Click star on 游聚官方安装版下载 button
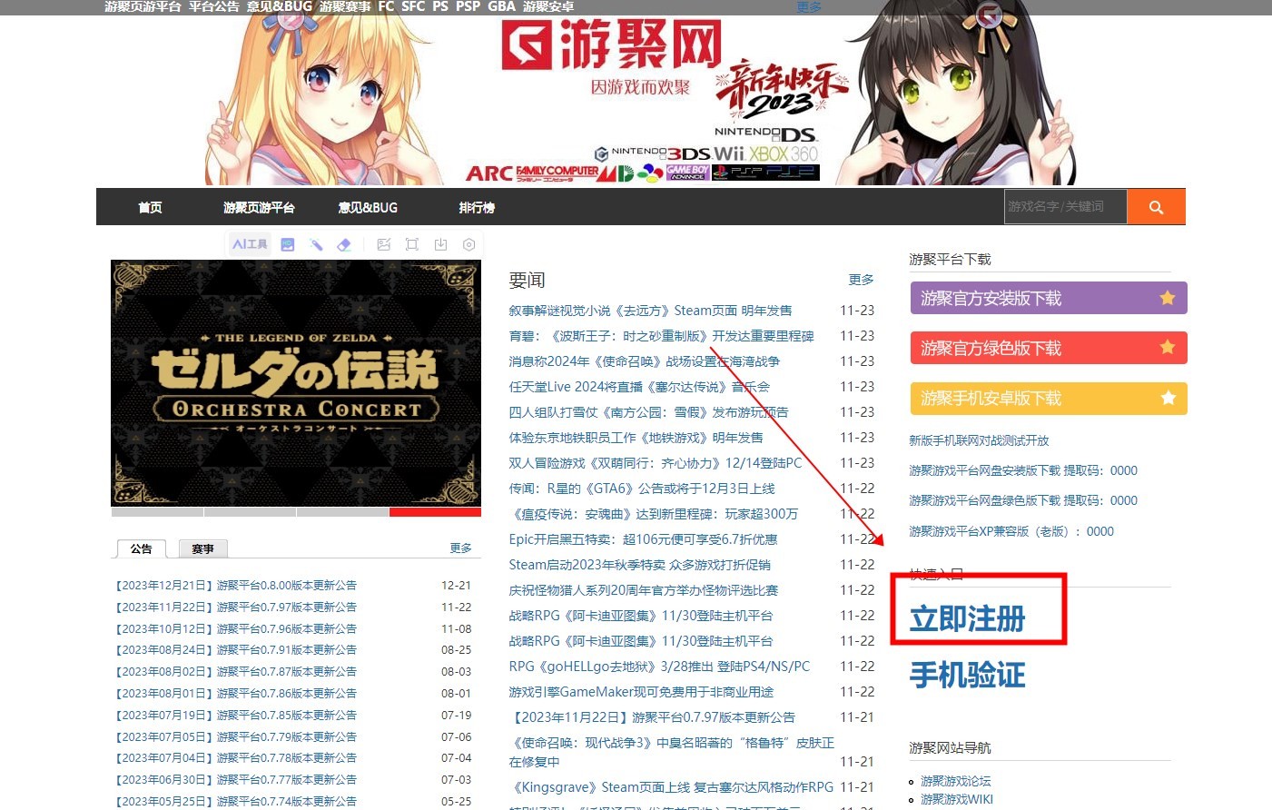The width and height of the screenshot is (1272, 810). (1168, 298)
